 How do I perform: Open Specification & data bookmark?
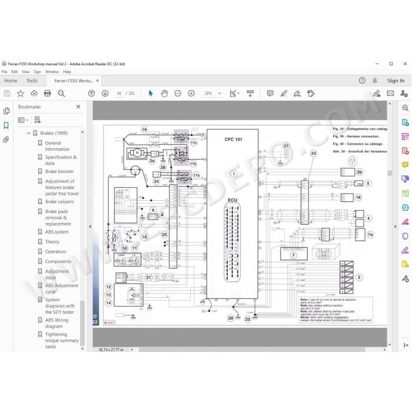61,160
